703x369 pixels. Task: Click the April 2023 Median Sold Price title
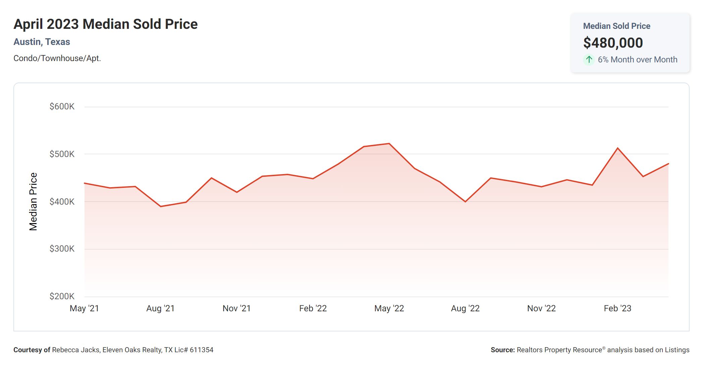coord(106,24)
